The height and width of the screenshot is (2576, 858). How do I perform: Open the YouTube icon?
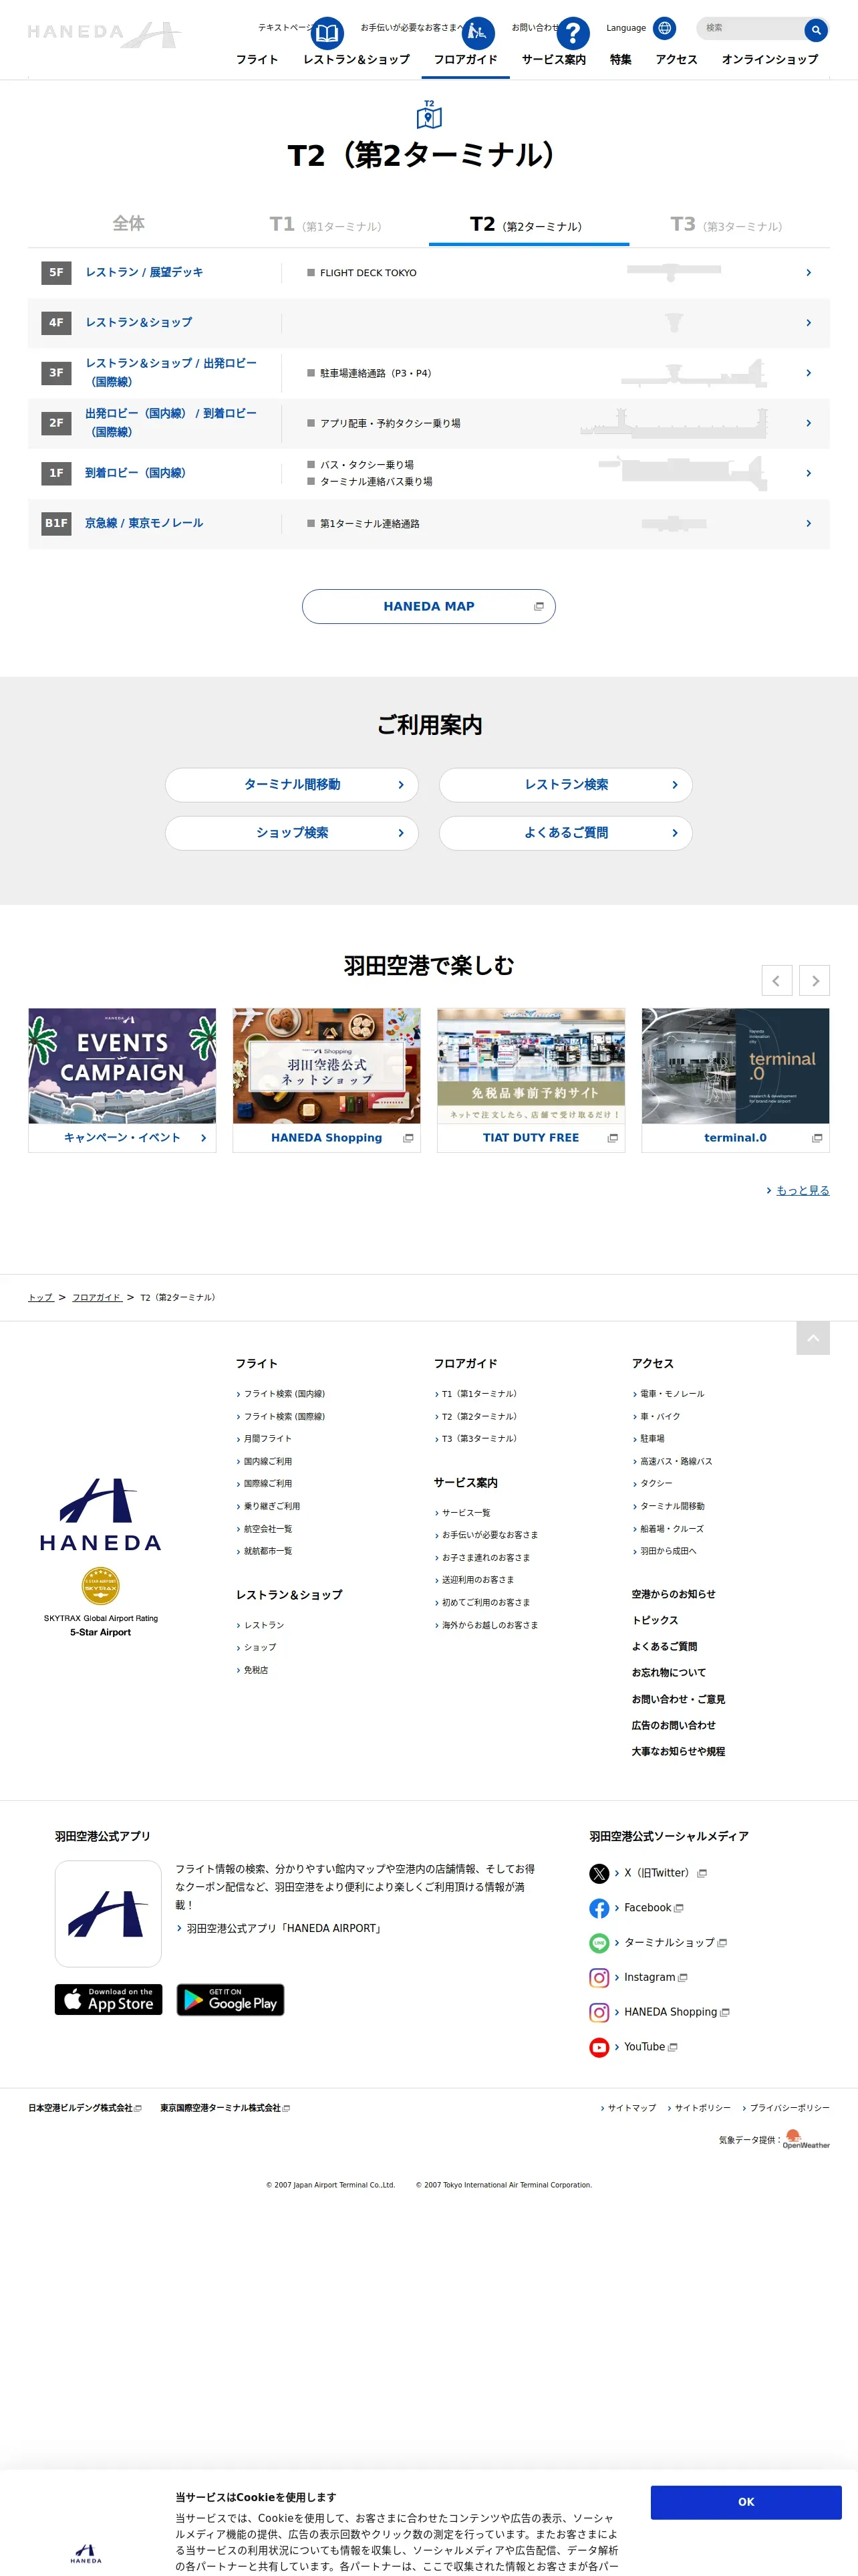coord(599,2047)
